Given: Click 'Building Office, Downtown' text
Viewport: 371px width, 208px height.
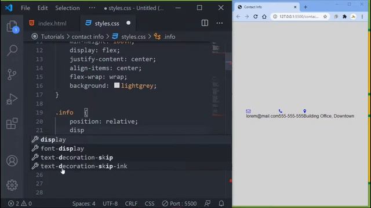Looking at the screenshot, I should 329,116.
